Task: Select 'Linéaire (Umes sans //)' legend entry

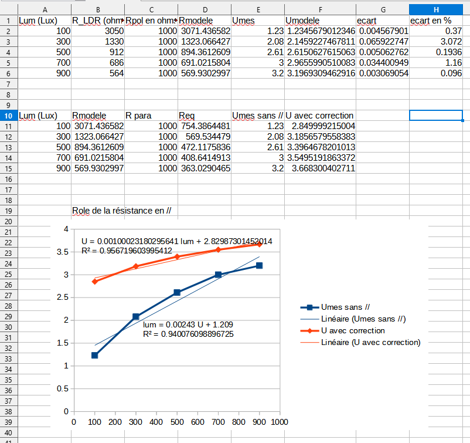Action: pos(363,319)
